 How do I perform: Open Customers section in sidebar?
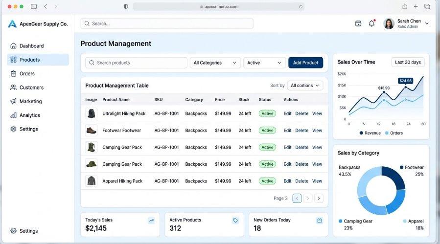(38, 88)
